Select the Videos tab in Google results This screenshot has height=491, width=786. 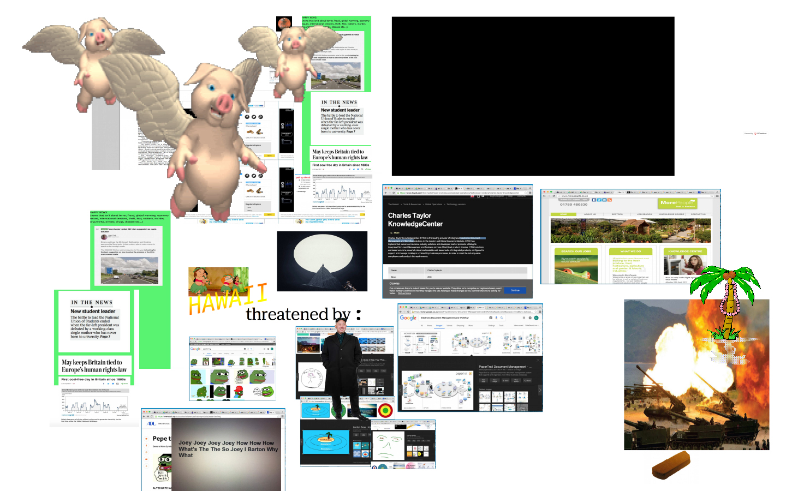[449, 326]
